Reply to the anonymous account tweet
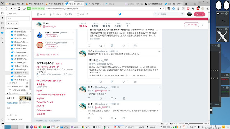 [x=89, y=82]
